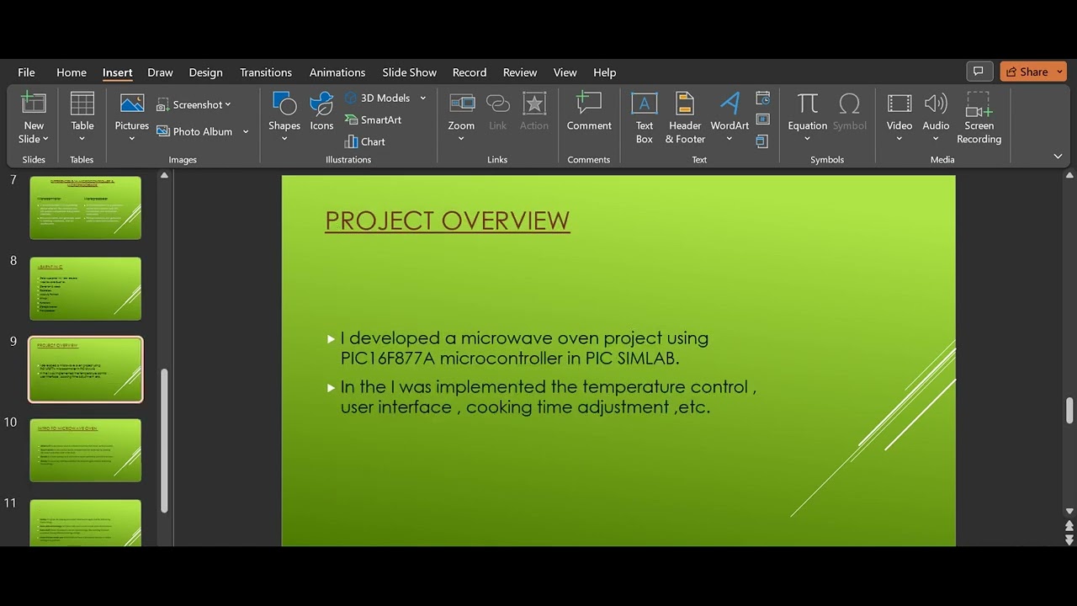Screen dimensions: 1077x606
Task: Select slide 10 thumbnail
Action: tap(86, 450)
